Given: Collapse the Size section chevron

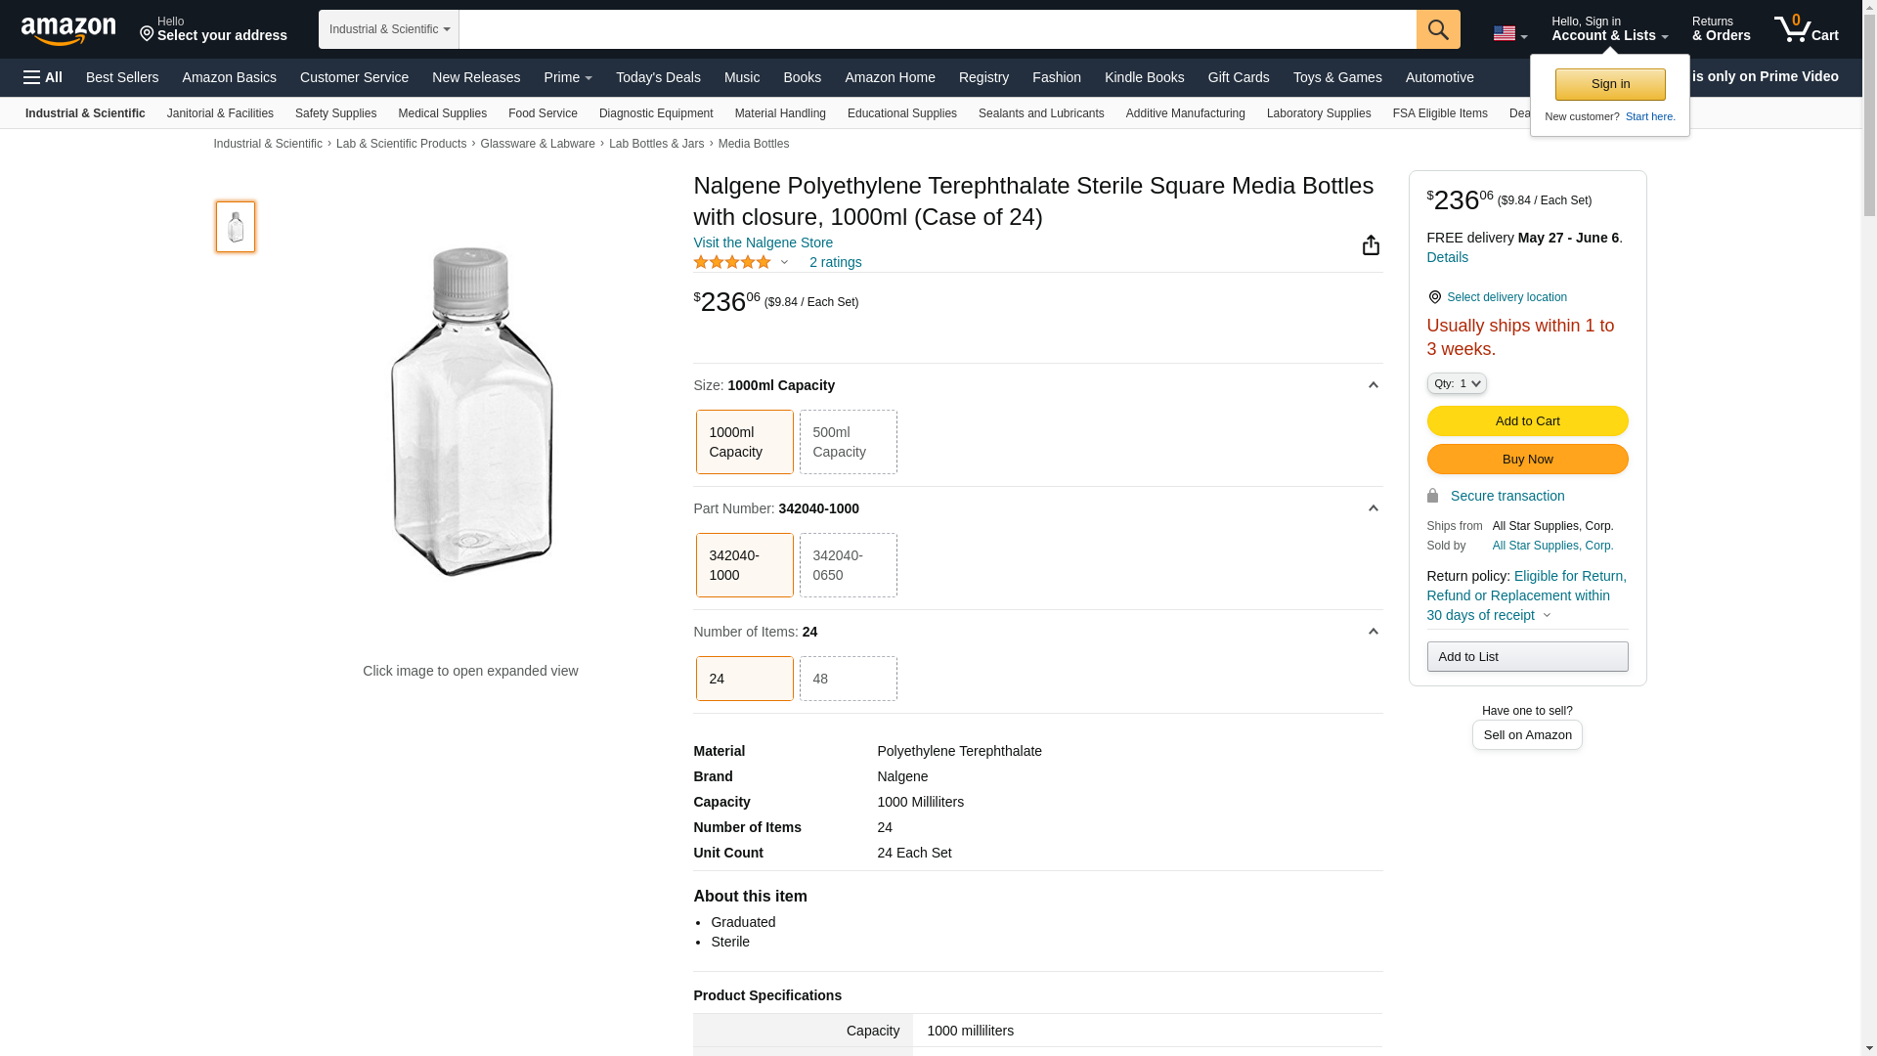Looking at the screenshot, I should (x=1373, y=385).
